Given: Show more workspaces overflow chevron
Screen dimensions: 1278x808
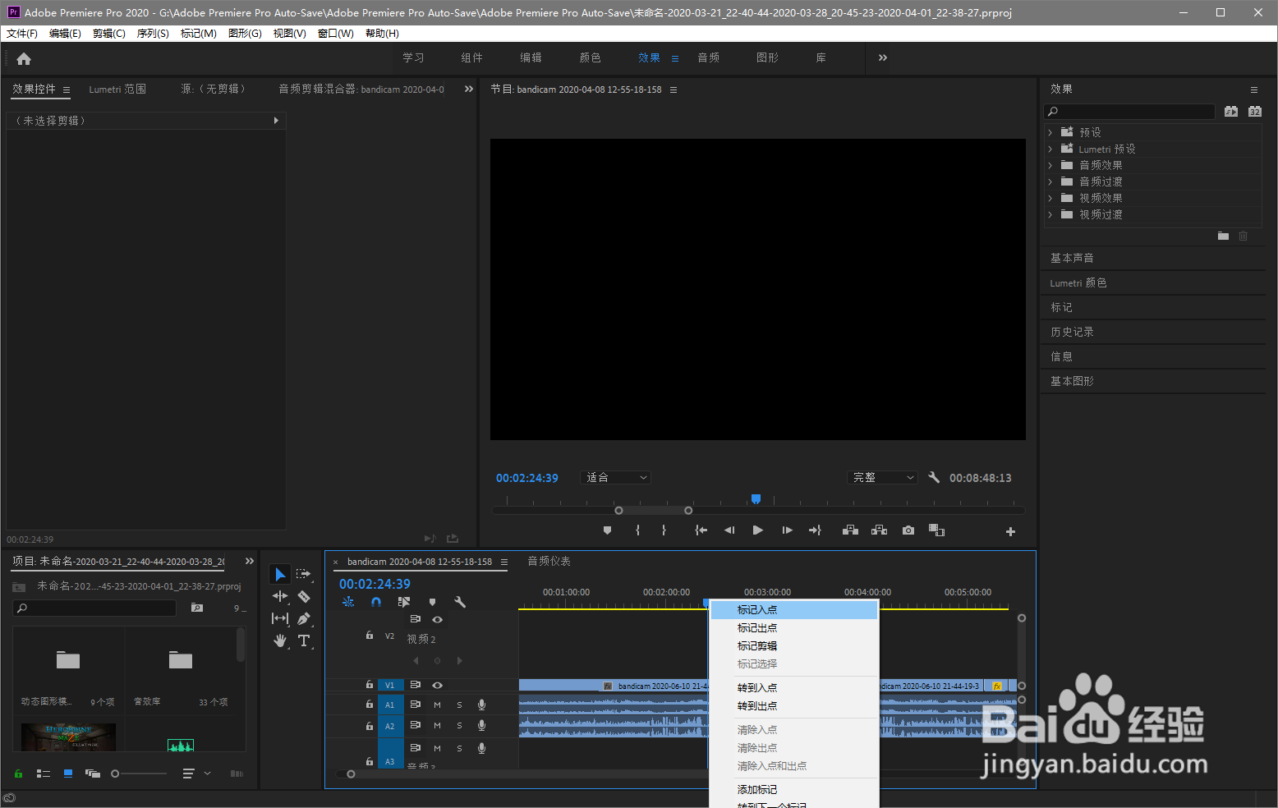Looking at the screenshot, I should 883,57.
